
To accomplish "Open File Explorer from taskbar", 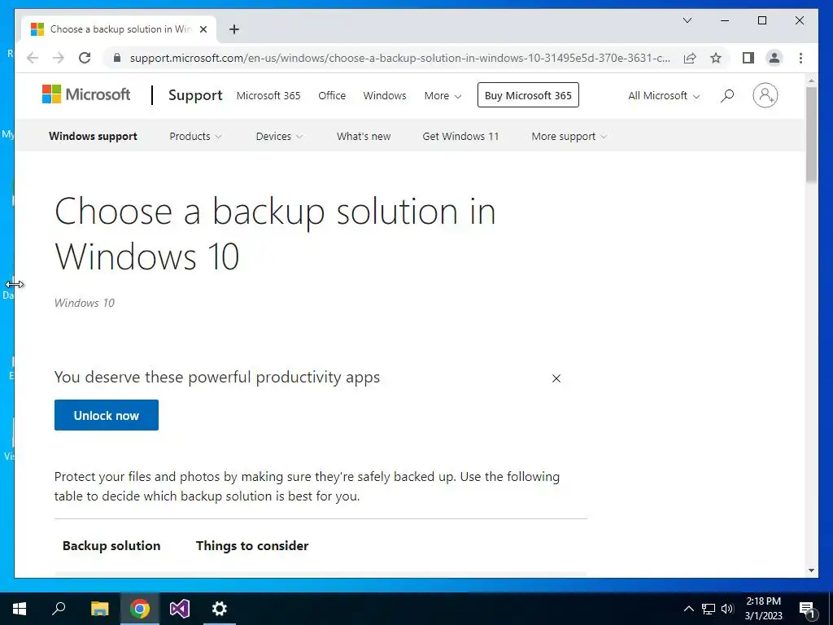I will pos(99,609).
